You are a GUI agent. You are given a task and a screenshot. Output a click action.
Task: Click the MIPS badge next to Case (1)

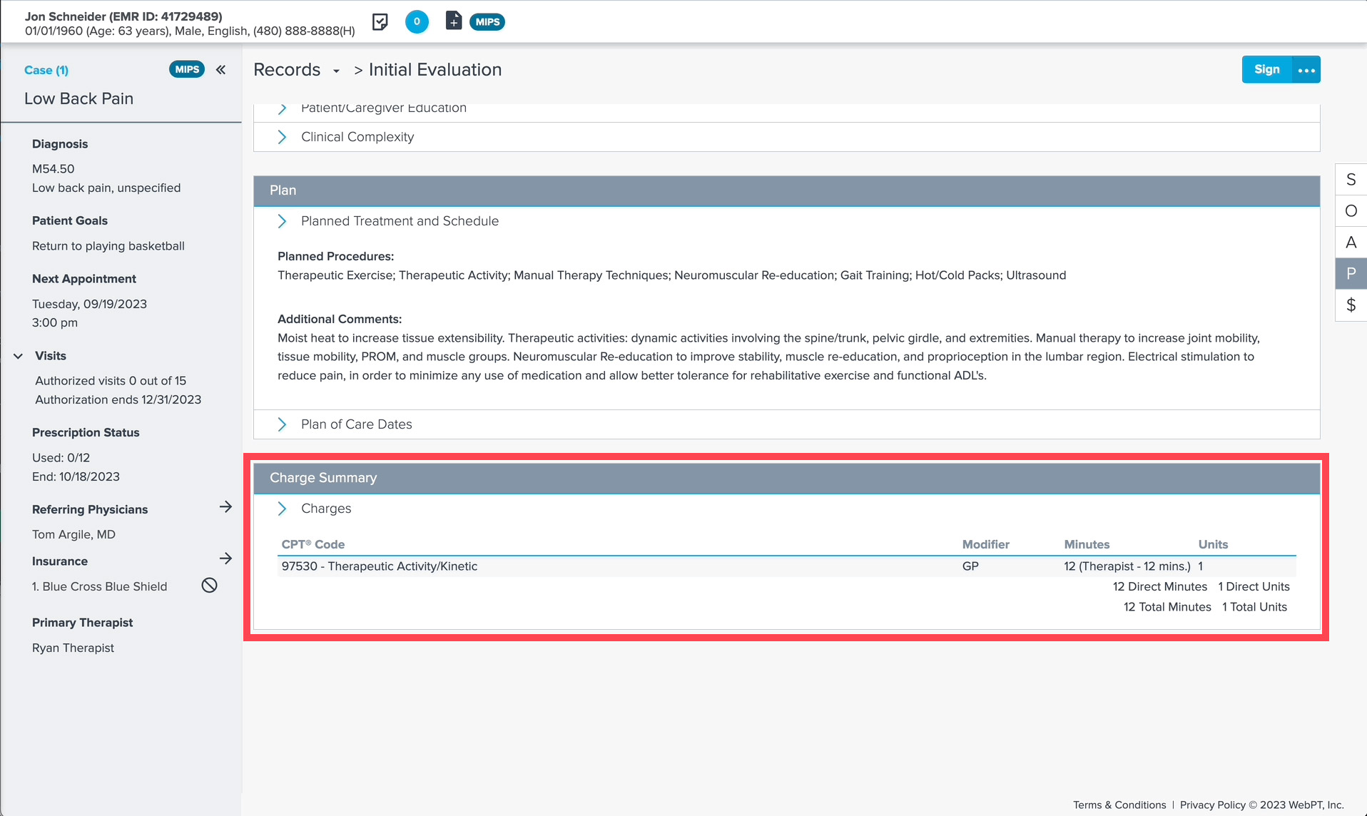186,69
